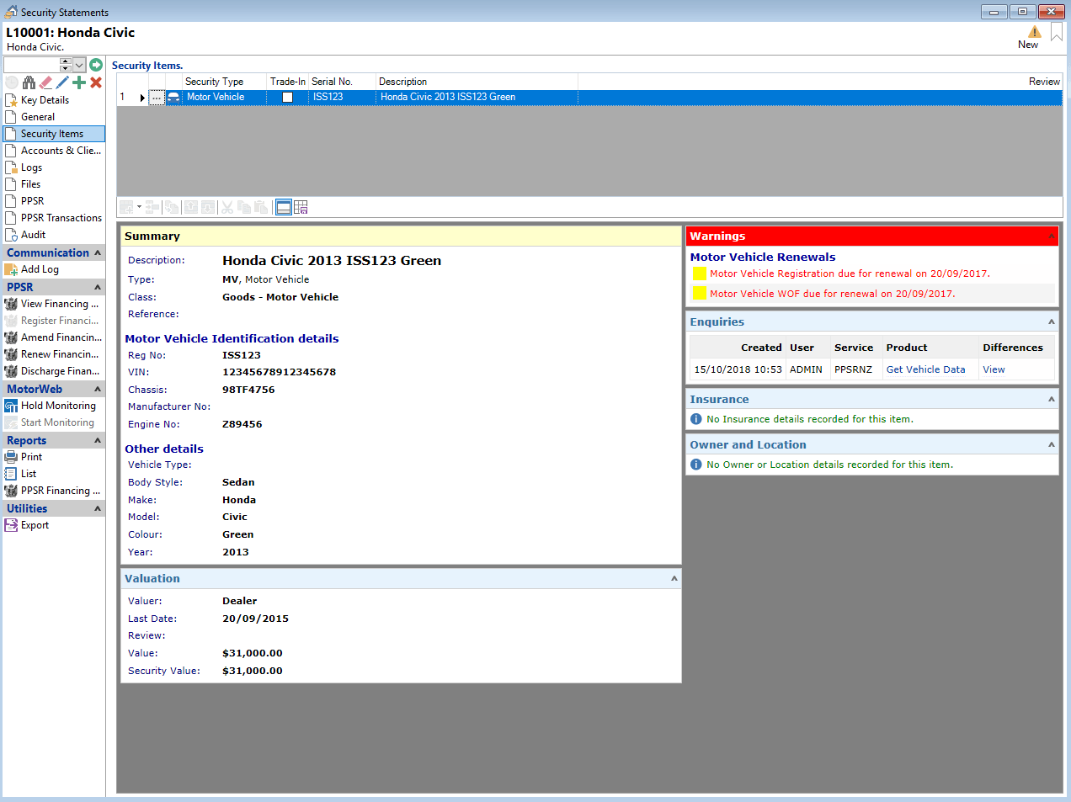Image resolution: width=1071 pixels, height=802 pixels.
Task: Click Renew Financing statement
Action: (x=54, y=354)
